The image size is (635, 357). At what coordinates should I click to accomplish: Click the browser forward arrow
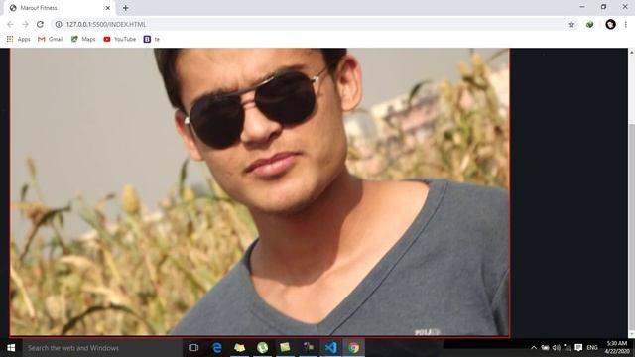25,24
